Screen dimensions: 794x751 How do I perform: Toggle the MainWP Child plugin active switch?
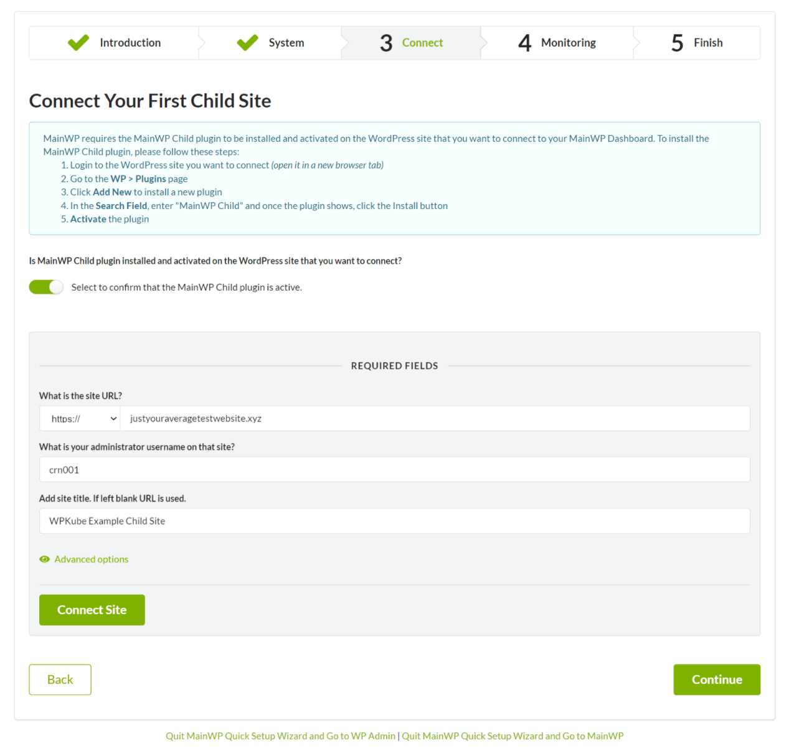click(46, 287)
